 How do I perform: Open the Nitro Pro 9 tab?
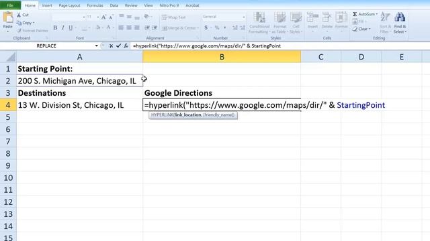pos(169,5)
